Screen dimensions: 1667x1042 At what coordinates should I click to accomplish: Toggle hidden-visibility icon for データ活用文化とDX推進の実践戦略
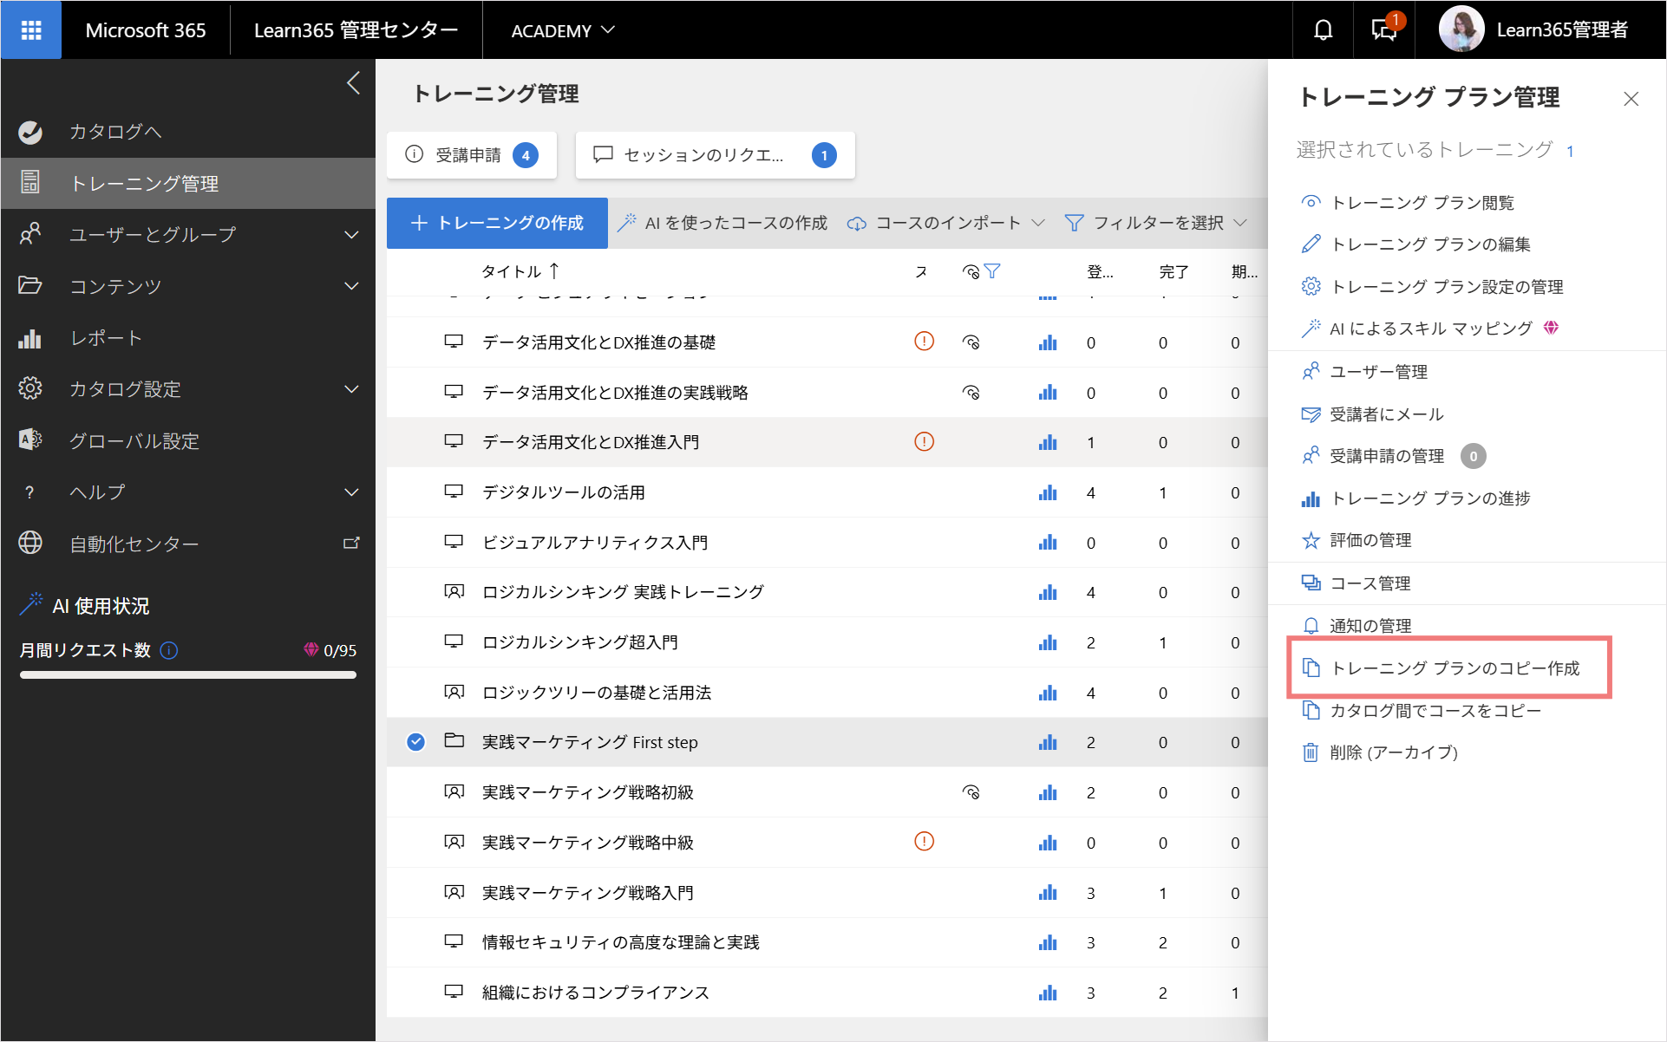(x=971, y=393)
